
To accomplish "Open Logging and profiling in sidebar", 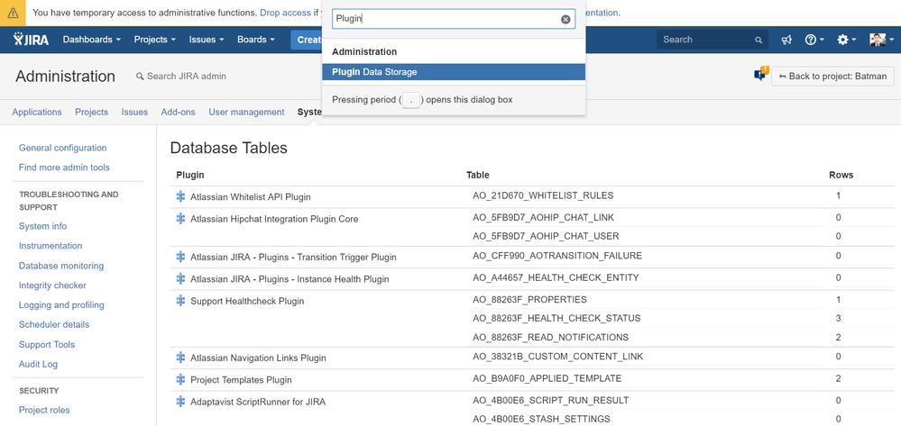I will pos(61,304).
